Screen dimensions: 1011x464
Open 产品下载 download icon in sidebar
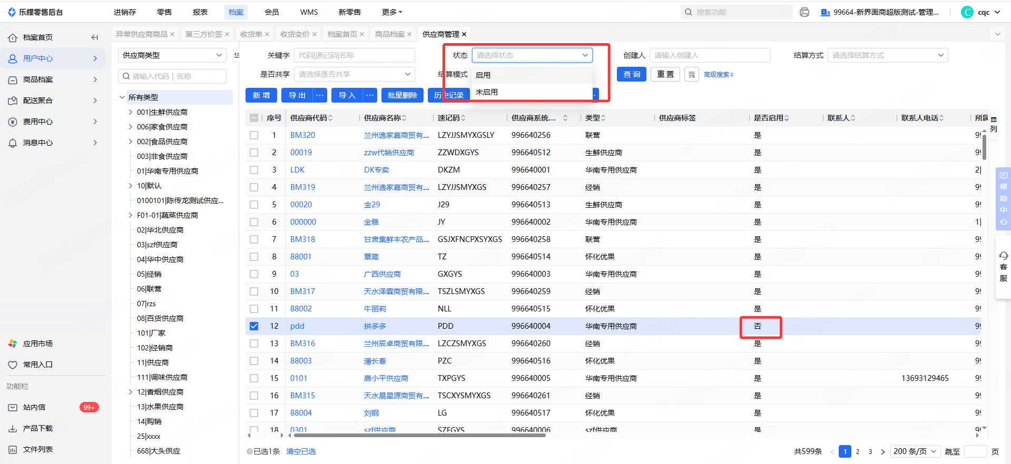coord(13,428)
